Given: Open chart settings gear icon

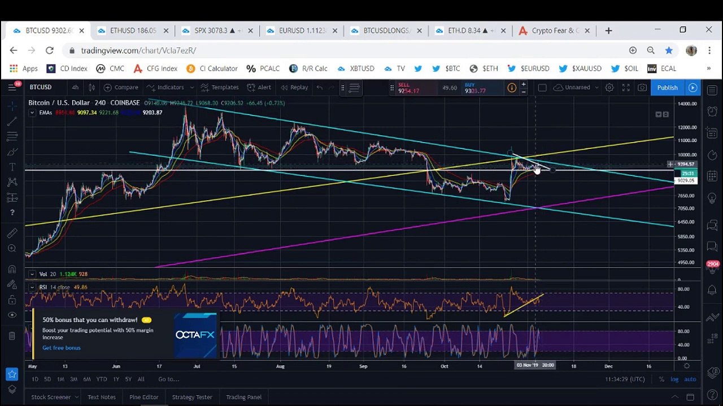Looking at the screenshot, I should coord(609,87).
